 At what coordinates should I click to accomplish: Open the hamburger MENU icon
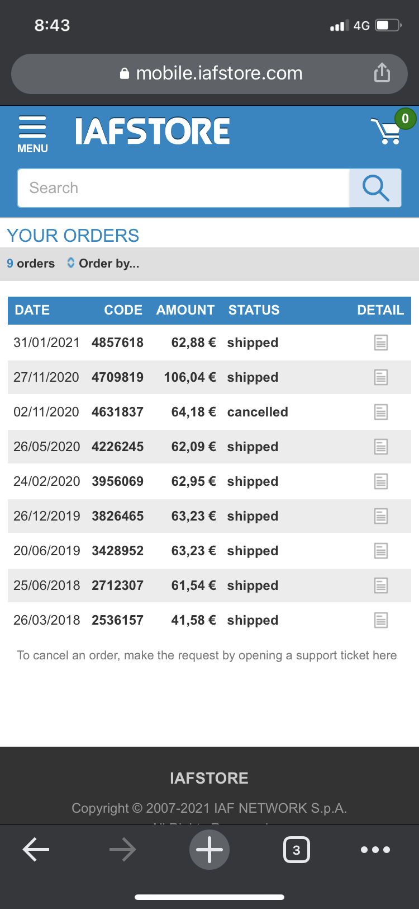pos(32,134)
